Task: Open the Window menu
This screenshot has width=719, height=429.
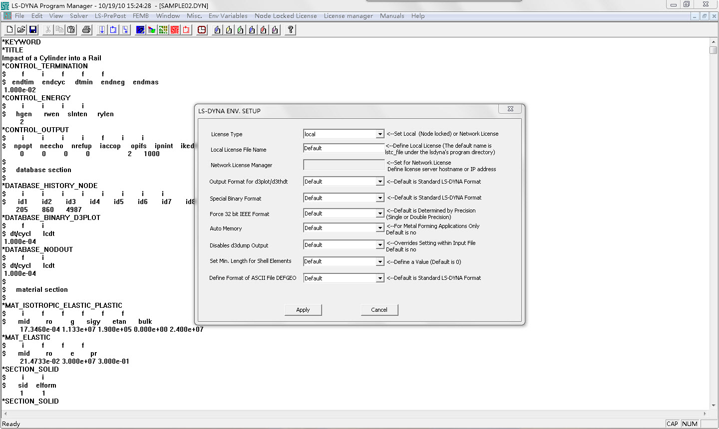Action: tap(168, 16)
